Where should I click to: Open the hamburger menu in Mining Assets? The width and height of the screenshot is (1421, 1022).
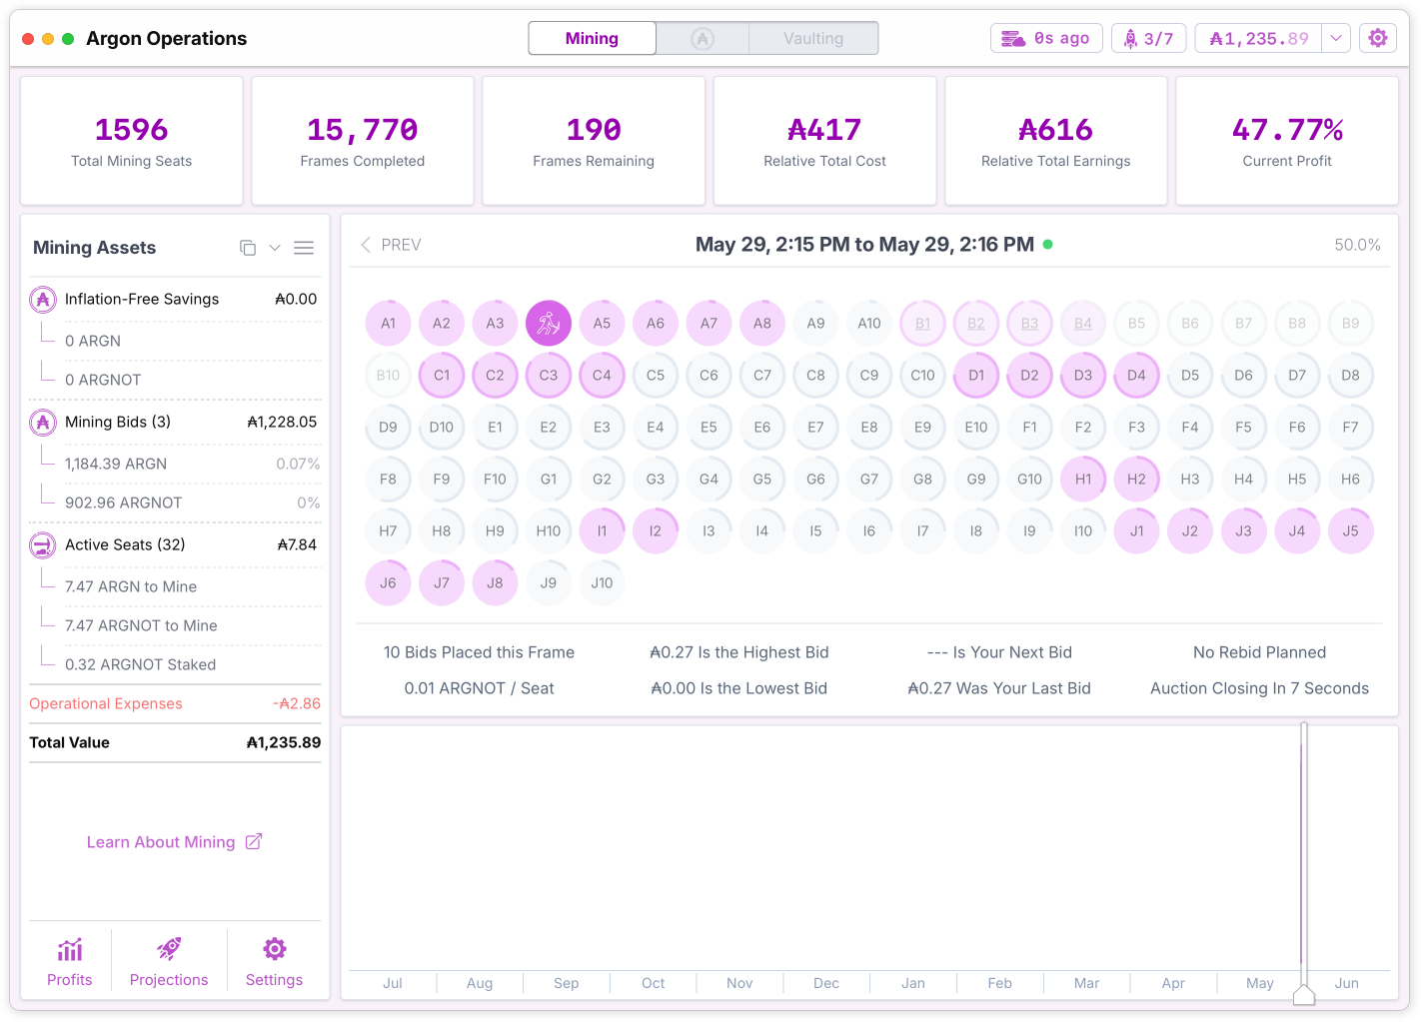pos(304,248)
